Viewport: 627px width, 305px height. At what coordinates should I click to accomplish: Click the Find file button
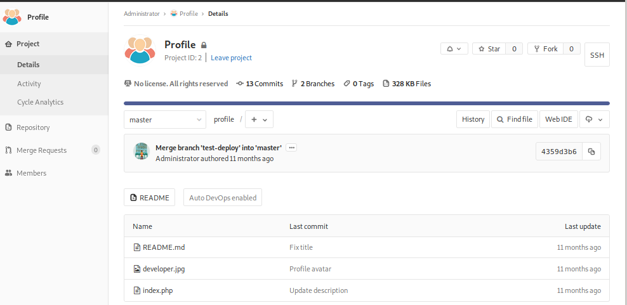tap(515, 119)
